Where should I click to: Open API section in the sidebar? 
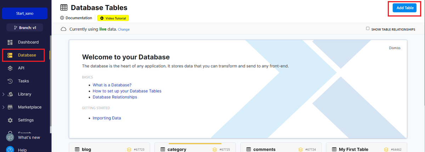pyautogui.click(x=21, y=68)
